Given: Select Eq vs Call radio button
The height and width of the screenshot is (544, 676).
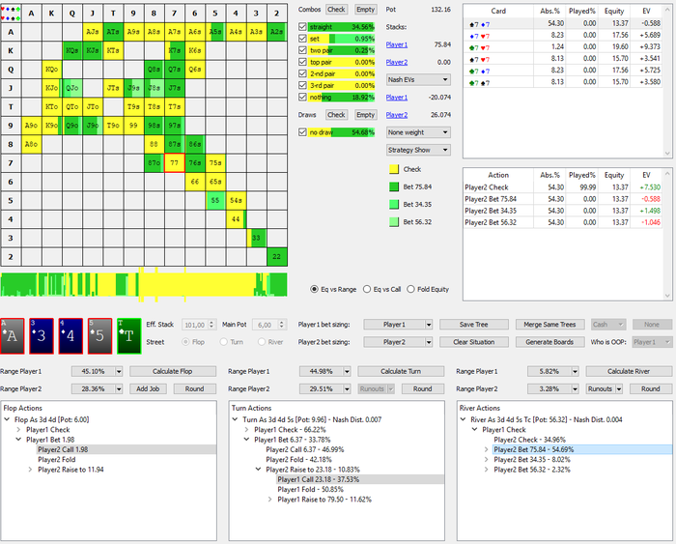Looking at the screenshot, I should pos(367,289).
